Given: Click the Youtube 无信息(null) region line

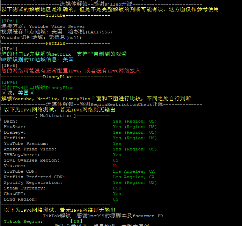Looking at the screenshot, I should tap(41, 37).
